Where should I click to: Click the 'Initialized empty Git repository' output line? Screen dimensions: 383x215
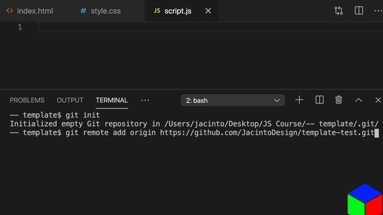(194, 124)
